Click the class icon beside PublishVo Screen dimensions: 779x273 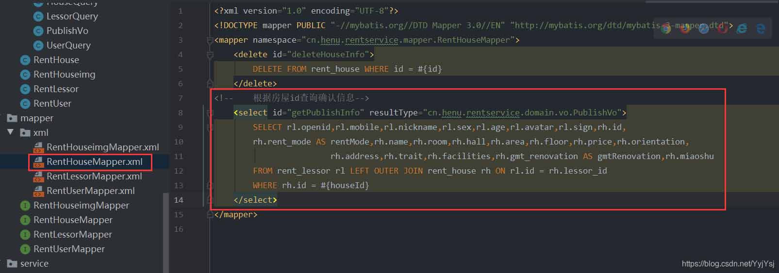(38, 31)
